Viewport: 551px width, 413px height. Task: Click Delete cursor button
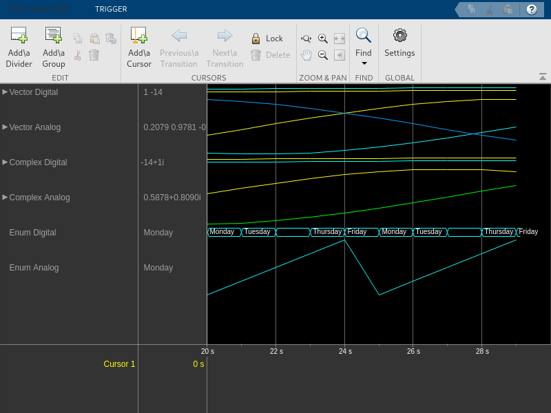click(x=270, y=55)
